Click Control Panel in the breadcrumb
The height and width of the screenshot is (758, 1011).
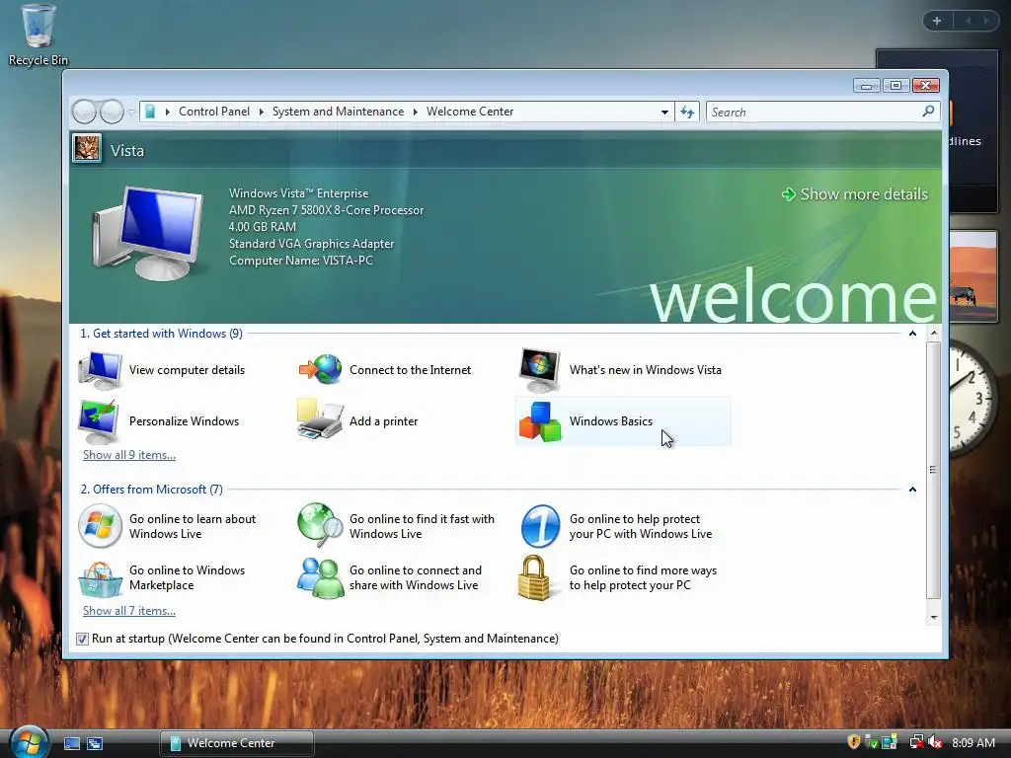(x=214, y=112)
